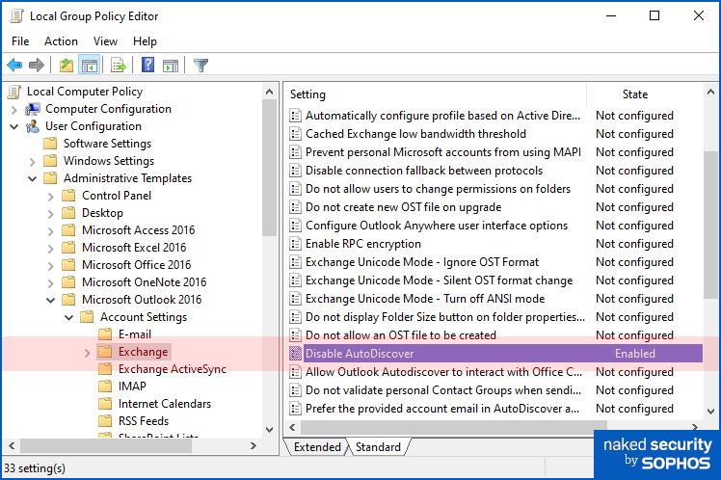Select Do not validate personal Contact Groups setting
Viewport: 721px width, 480px height.
tap(443, 390)
